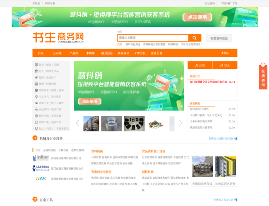Go to the 展会信息 menu item
Screen dimensions: 269x206
coord(107,53)
